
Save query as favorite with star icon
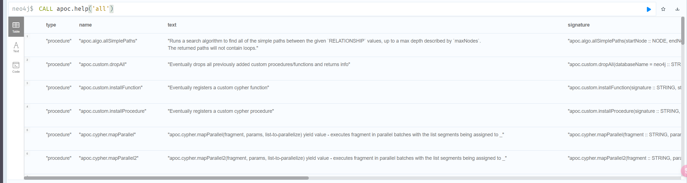point(663,9)
